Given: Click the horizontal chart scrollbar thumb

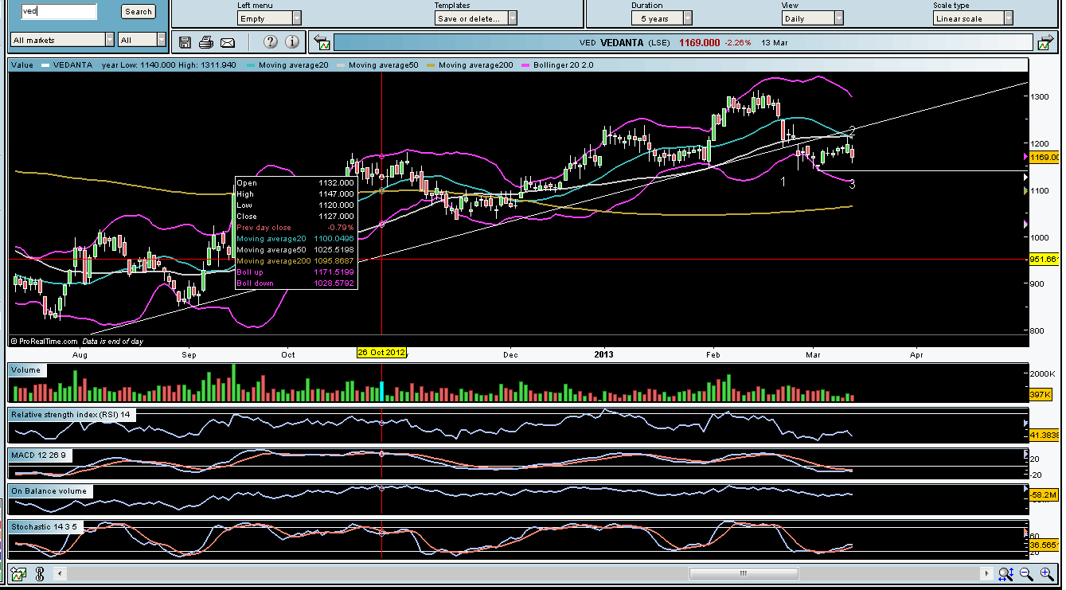Looking at the screenshot, I should click(x=744, y=573).
